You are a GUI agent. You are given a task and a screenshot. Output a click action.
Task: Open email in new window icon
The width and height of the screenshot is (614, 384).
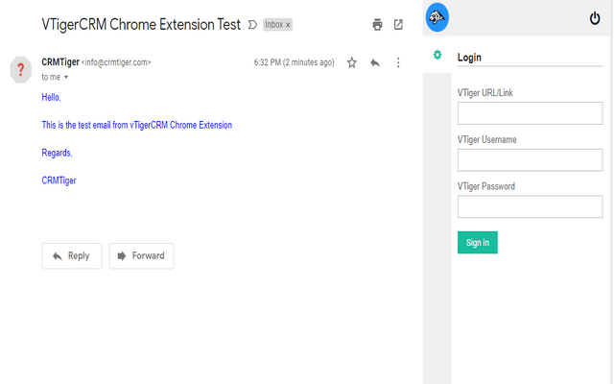tap(398, 25)
